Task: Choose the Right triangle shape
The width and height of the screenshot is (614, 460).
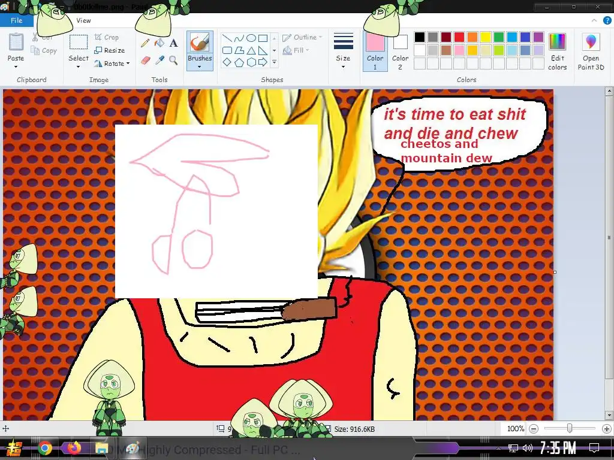Action: [x=263, y=50]
